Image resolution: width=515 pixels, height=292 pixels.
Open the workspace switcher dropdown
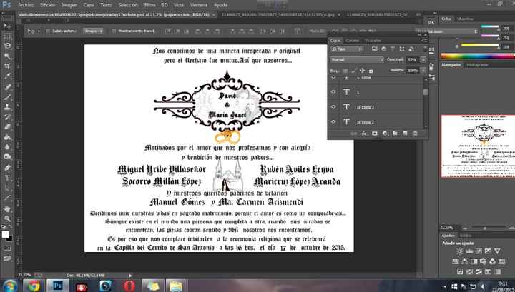click(446, 31)
